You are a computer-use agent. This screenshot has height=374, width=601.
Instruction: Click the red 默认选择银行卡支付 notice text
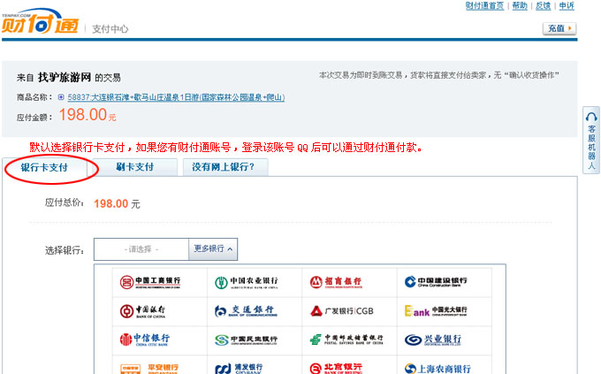pos(226,148)
